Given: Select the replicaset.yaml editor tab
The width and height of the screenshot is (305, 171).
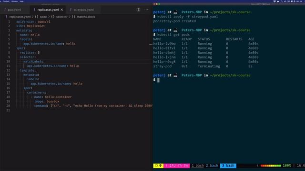Looking at the screenshot, I should [48, 9].
